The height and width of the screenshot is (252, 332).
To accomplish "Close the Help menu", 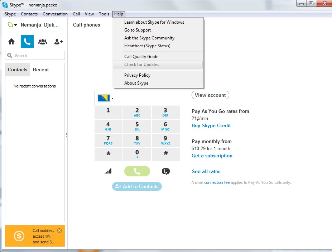I will click(119, 14).
